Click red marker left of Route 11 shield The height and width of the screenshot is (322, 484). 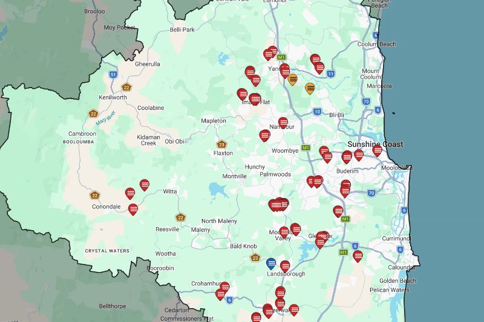[x=319, y=68]
